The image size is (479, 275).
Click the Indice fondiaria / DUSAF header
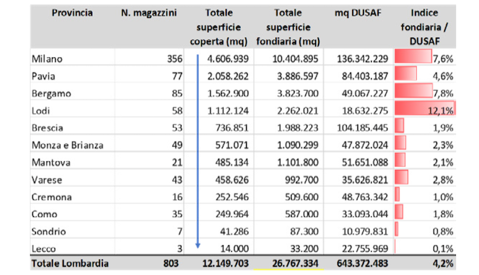point(425,27)
